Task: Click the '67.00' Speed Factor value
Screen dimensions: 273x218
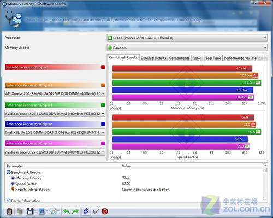Action: click(x=127, y=184)
